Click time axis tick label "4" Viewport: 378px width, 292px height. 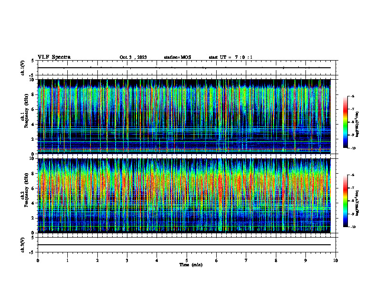pos(157,261)
